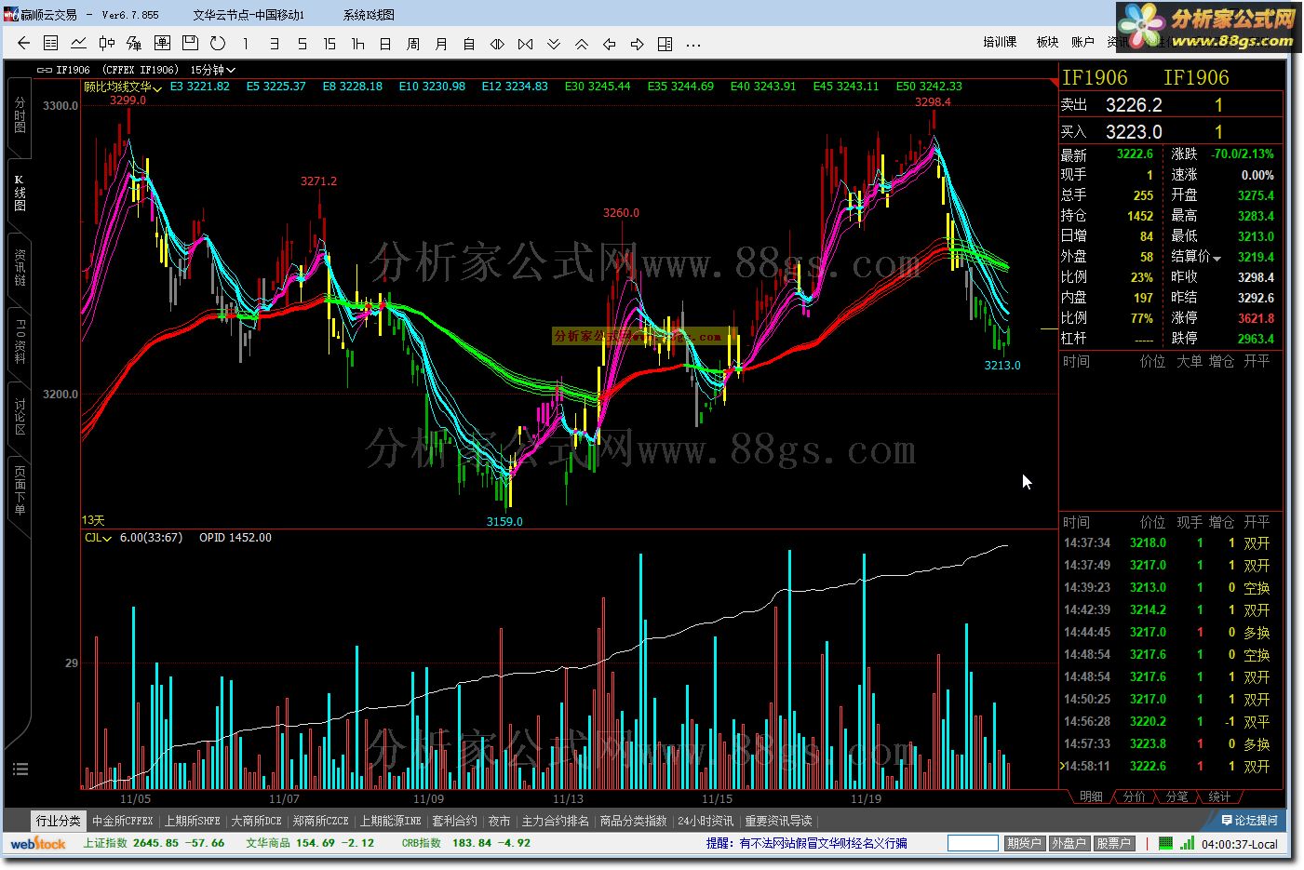
Task: Open the F10资料 side tab
Action: 20,341
